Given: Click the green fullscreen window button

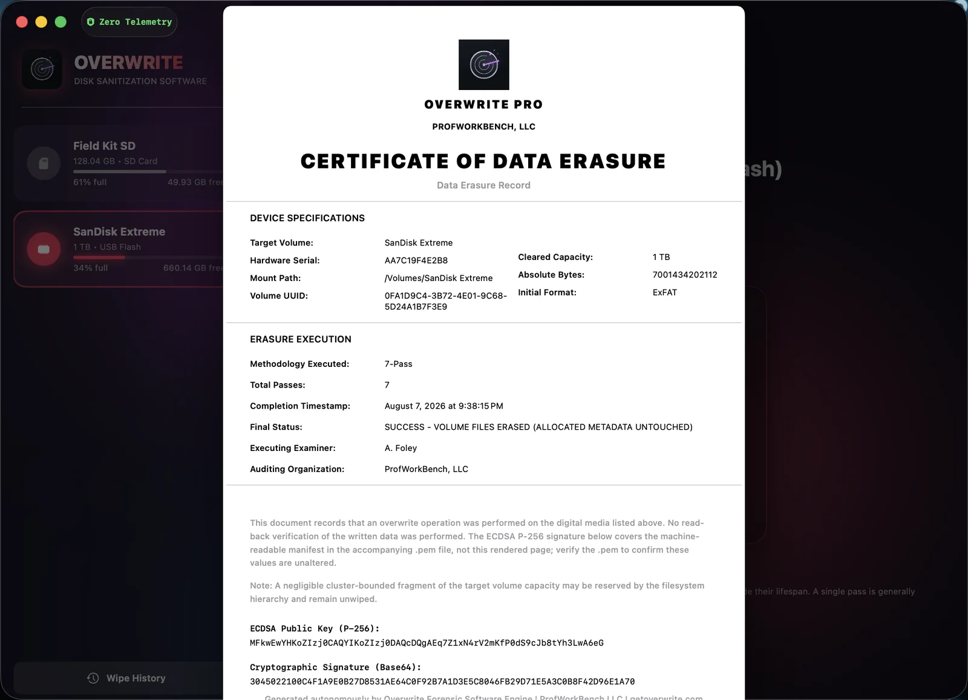Looking at the screenshot, I should click(x=60, y=22).
